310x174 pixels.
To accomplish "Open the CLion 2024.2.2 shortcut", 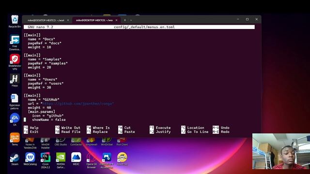I will click(x=46, y=160).
